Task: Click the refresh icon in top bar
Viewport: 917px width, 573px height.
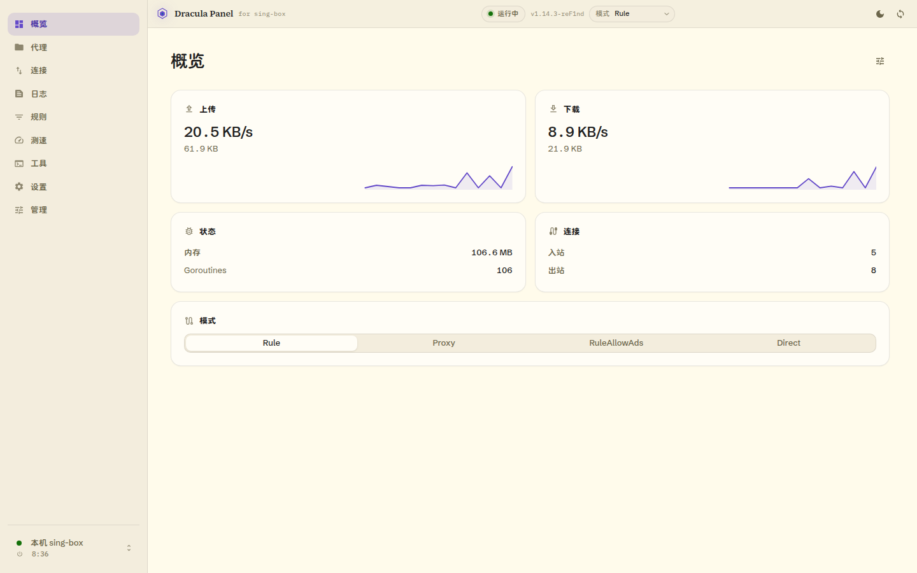Action: 900,14
